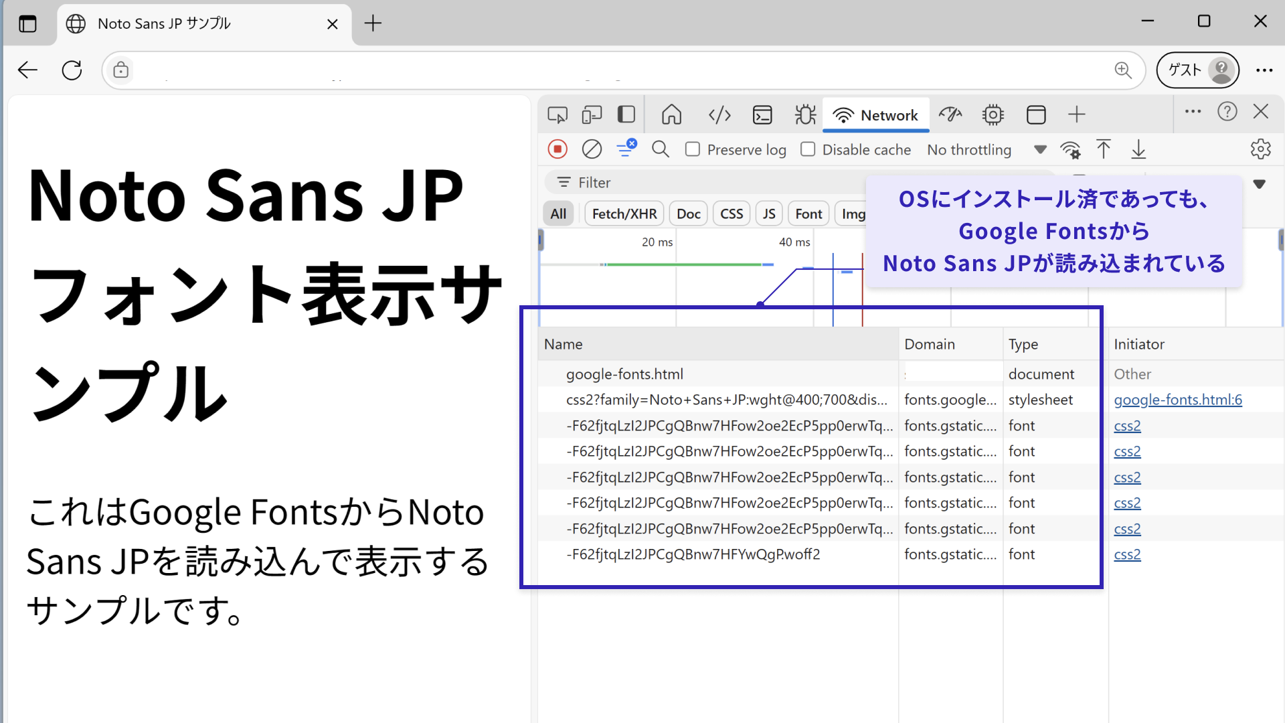
Task: Toggle the DevTools activity bar sidebar icon
Action: pos(626,114)
